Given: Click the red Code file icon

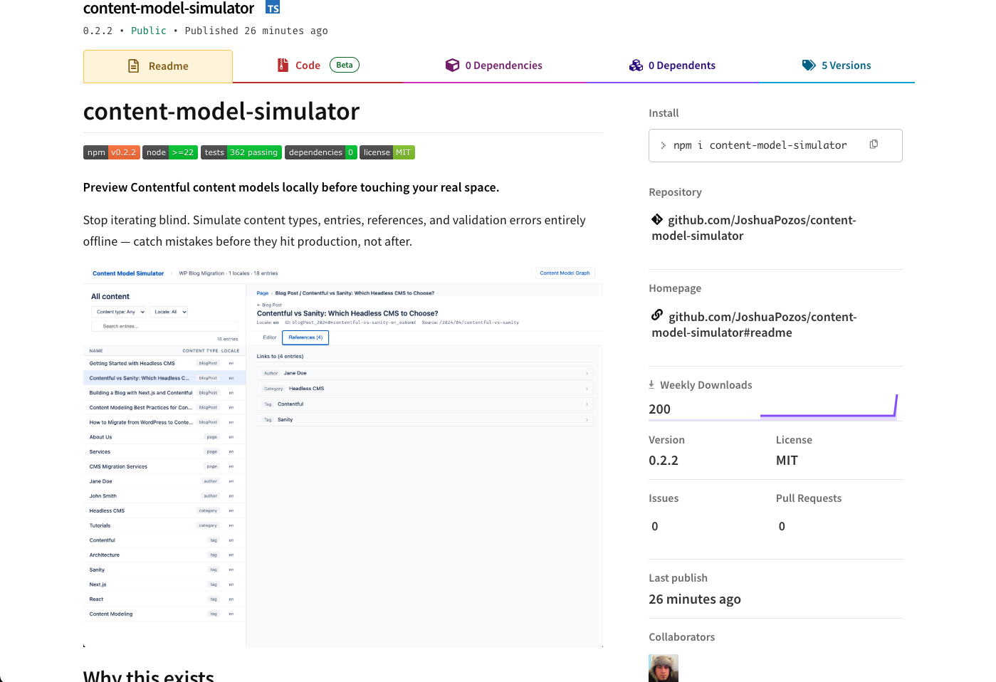Looking at the screenshot, I should 282,64.
